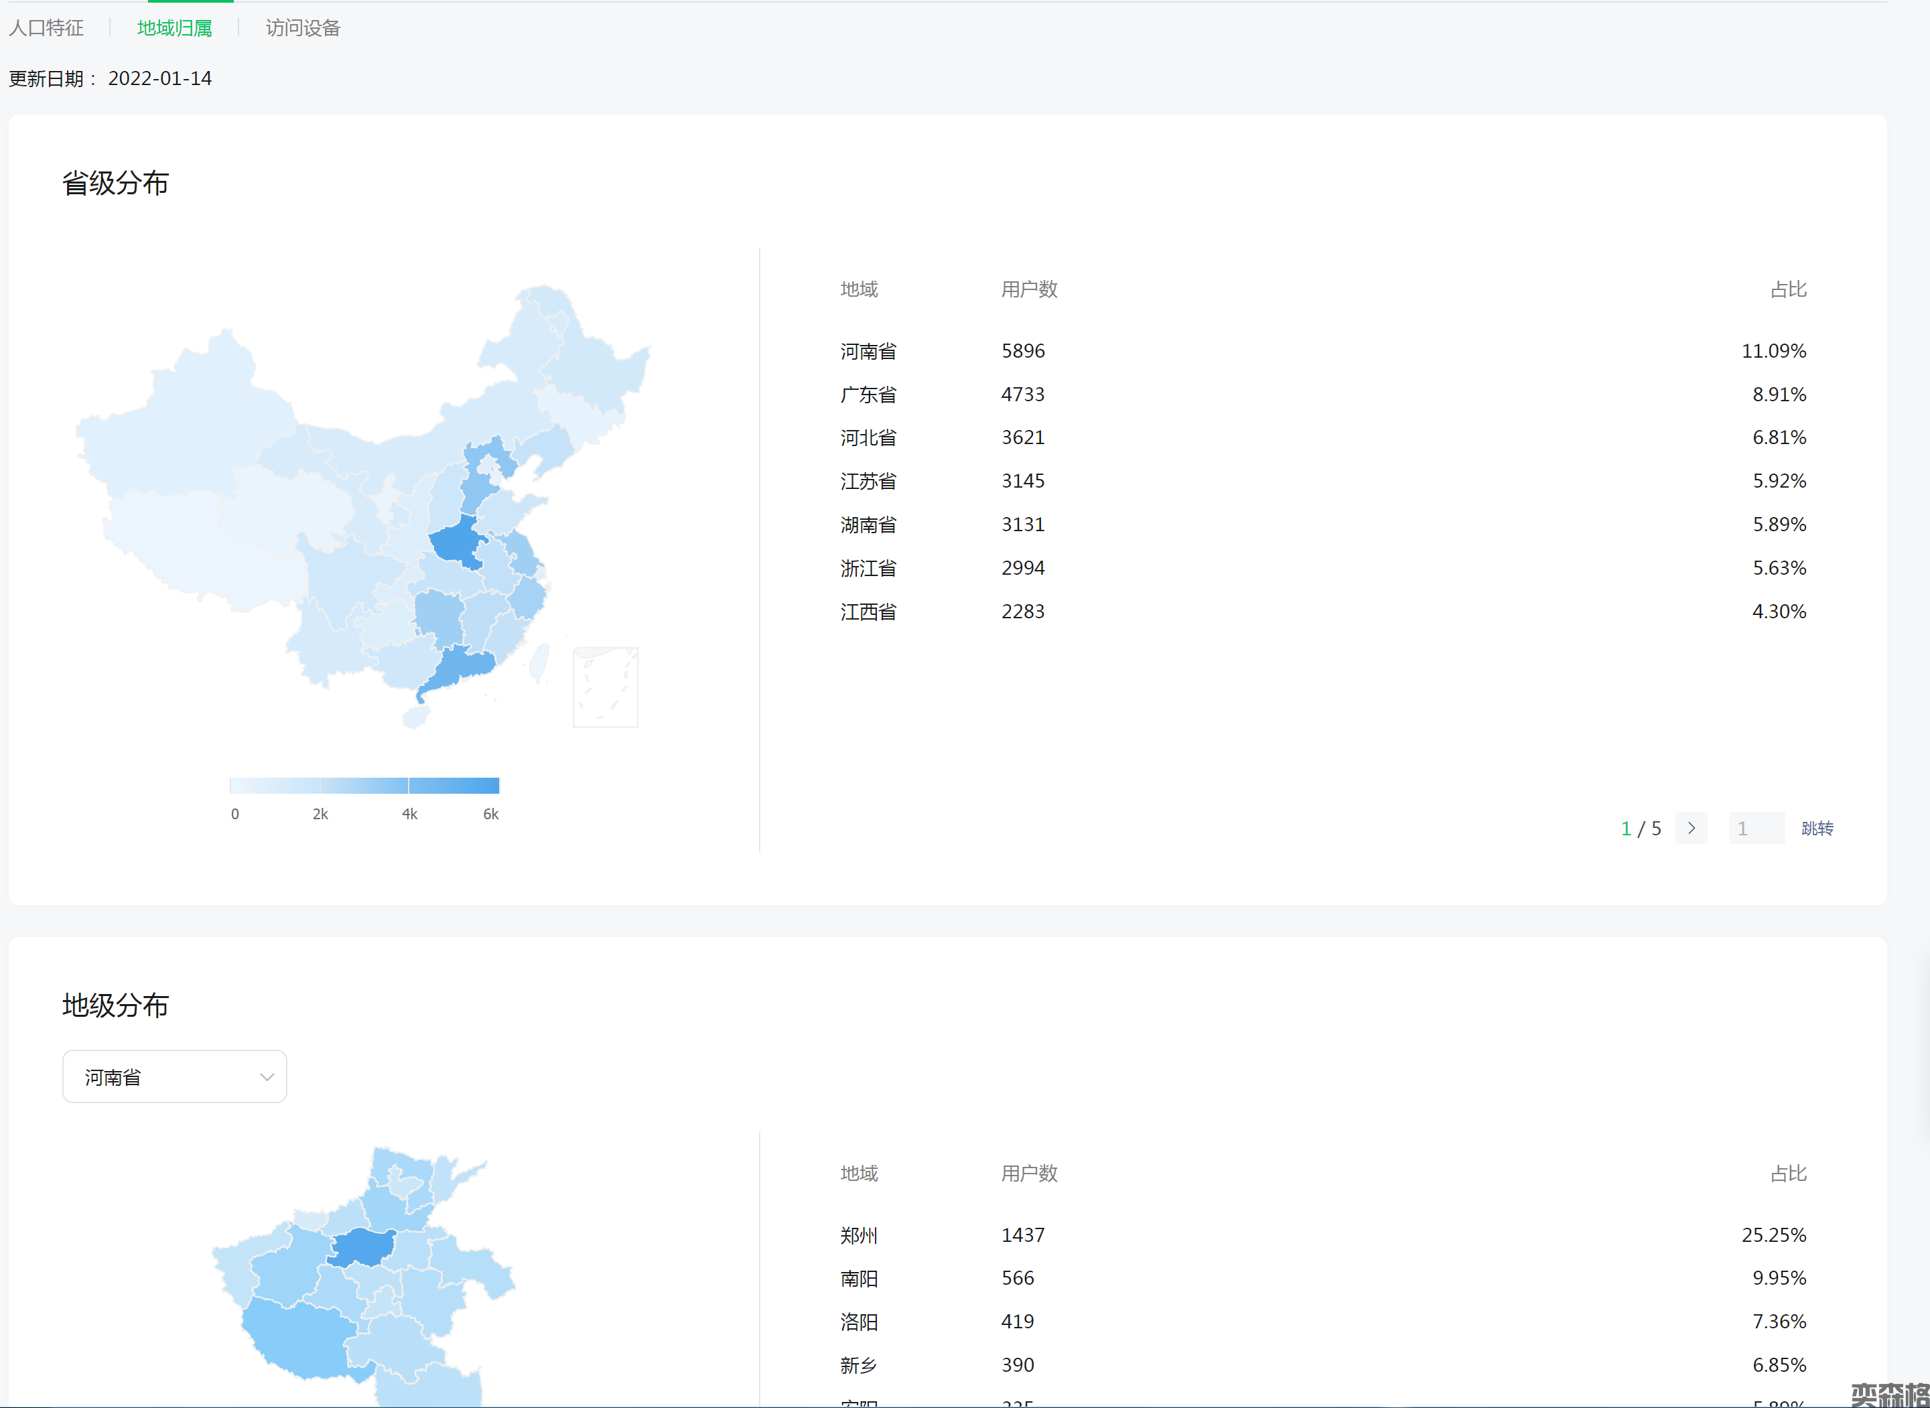
Task: Click the South China Sea inset map
Action: [605, 687]
